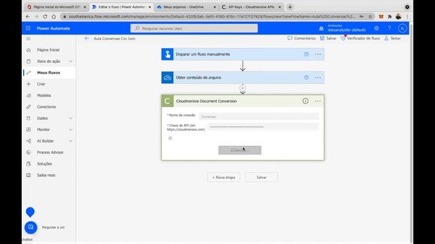Open Meus fluxos in the sidebar

[x=48, y=73]
